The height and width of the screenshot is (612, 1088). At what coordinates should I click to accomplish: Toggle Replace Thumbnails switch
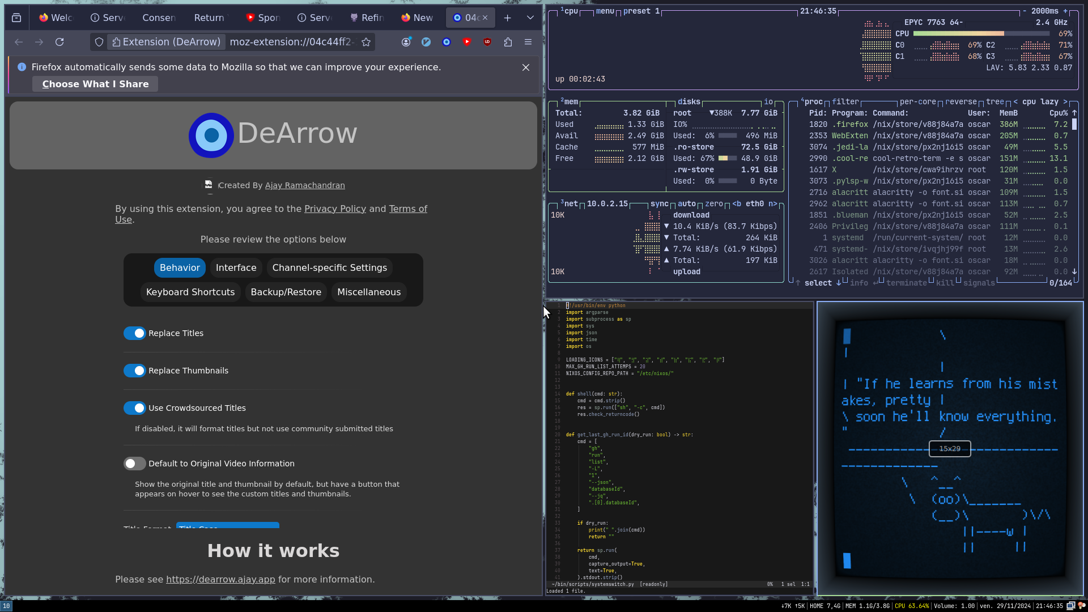click(x=135, y=371)
